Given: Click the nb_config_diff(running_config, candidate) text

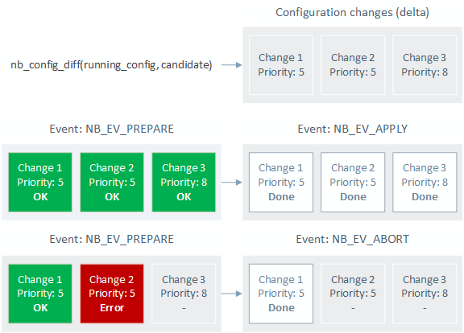Looking at the screenshot, I should (x=111, y=64).
